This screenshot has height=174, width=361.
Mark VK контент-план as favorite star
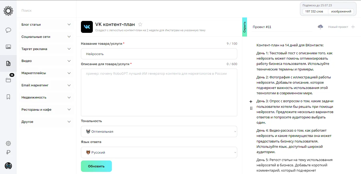140,24
